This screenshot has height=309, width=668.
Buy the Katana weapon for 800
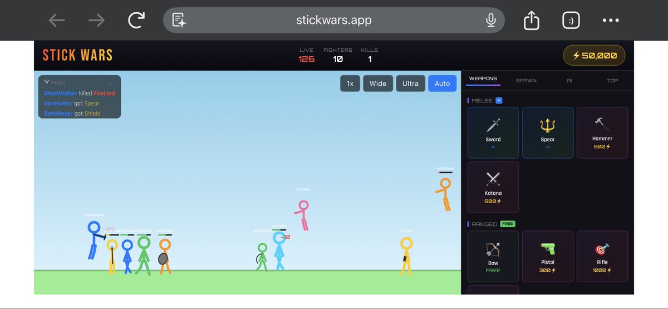click(493, 187)
